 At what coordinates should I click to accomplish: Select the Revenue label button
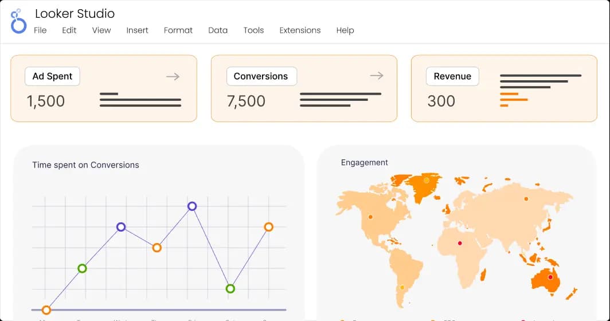pyautogui.click(x=452, y=76)
